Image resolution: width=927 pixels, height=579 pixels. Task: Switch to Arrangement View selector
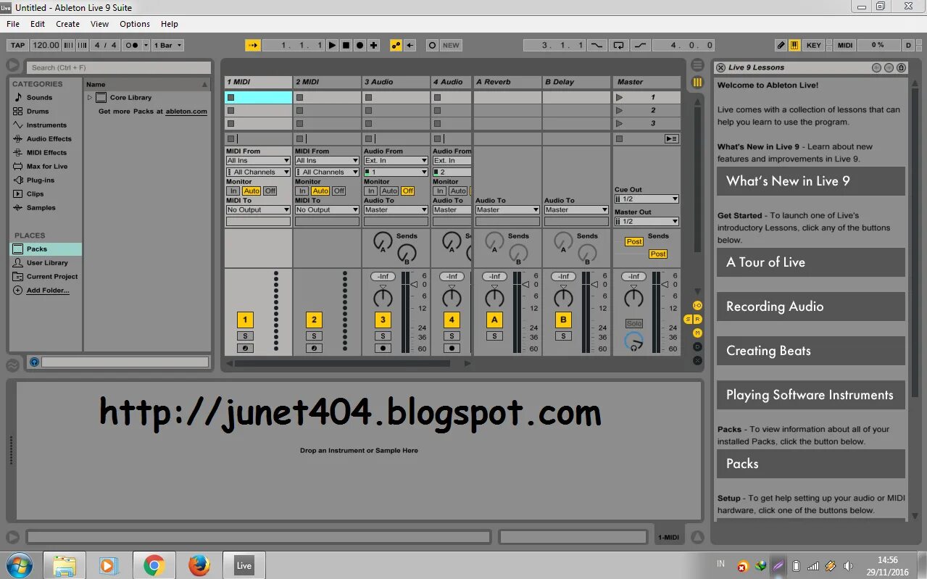point(697,65)
